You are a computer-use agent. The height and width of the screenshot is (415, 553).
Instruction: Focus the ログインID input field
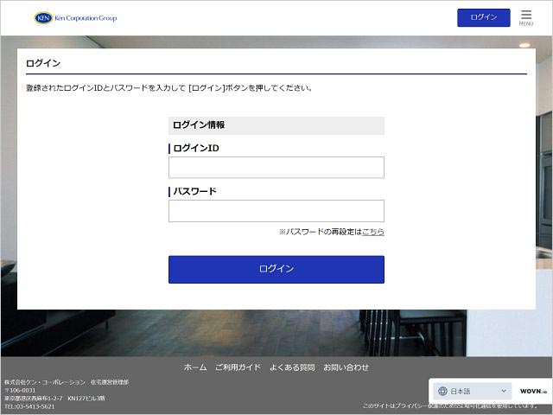tap(276, 168)
